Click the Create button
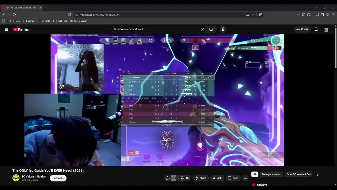The width and height of the screenshot is (337, 190). pyautogui.click(x=302, y=29)
